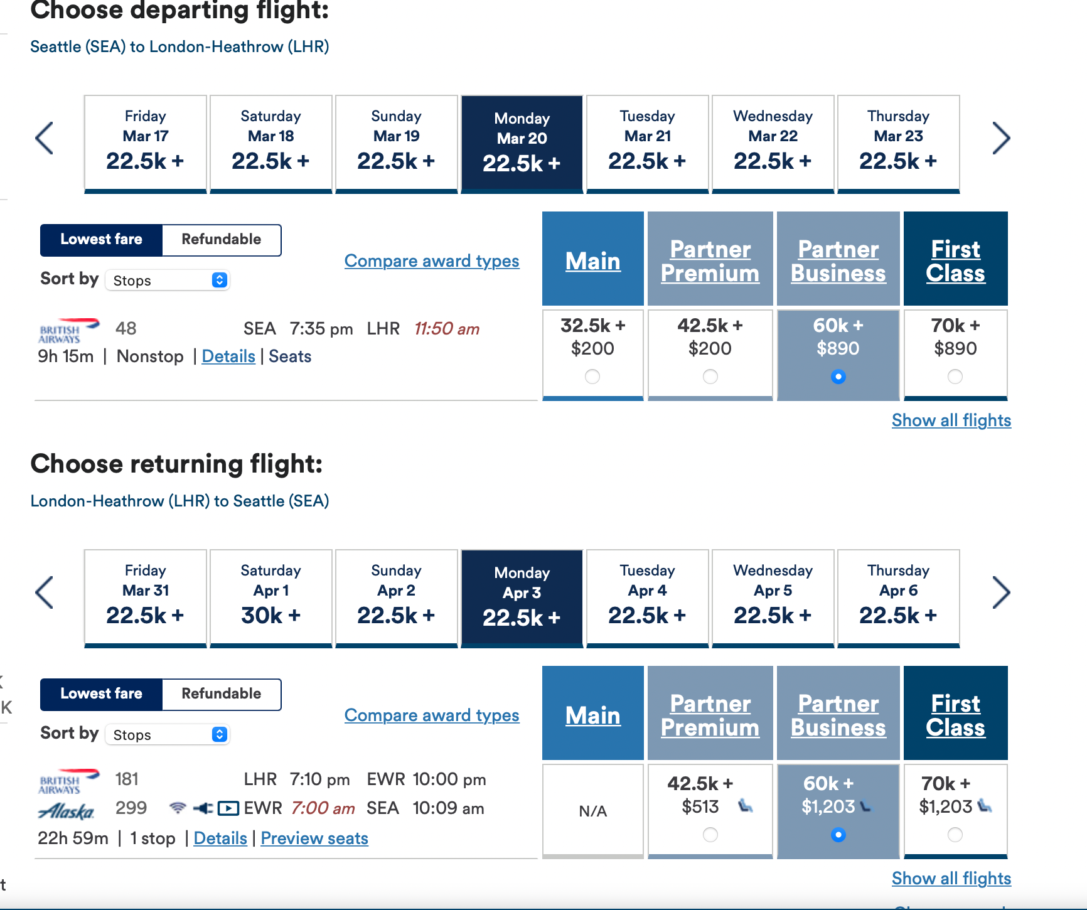Click the Alaska Airlines logo on return flight
This screenshot has height=910, width=1087.
(x=65, y=810)
